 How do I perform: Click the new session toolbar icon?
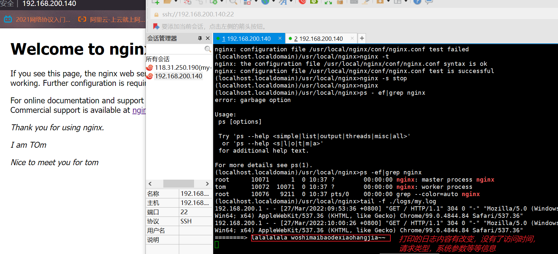tap(156, 2)
